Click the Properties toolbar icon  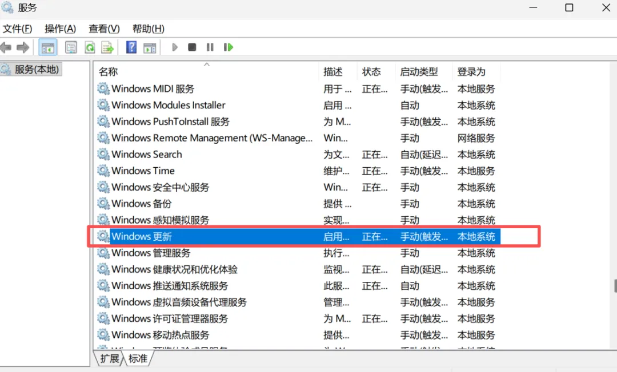[71, 47]
